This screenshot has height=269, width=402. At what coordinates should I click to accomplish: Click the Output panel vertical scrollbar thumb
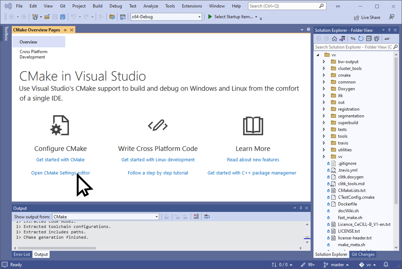tap(307, 237)
